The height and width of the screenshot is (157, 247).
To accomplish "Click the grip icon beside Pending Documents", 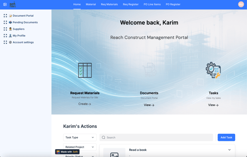I will pos(5,22).
